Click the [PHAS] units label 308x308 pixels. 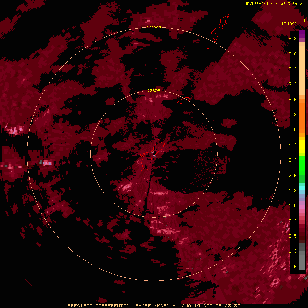pos(289,24)
